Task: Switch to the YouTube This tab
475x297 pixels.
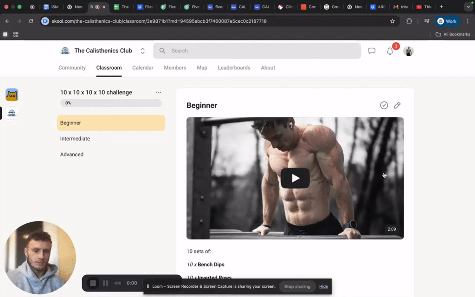Action: [424, 6]
